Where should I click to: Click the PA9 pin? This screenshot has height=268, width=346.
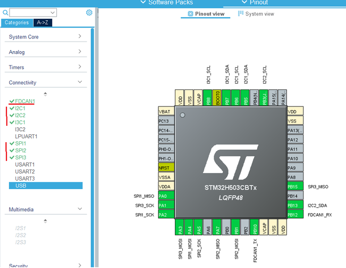pyautogui.click(x=296, y=168)
